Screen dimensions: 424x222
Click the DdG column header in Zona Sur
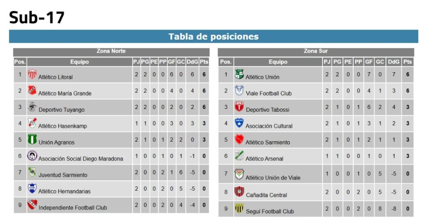click(393, 62)
